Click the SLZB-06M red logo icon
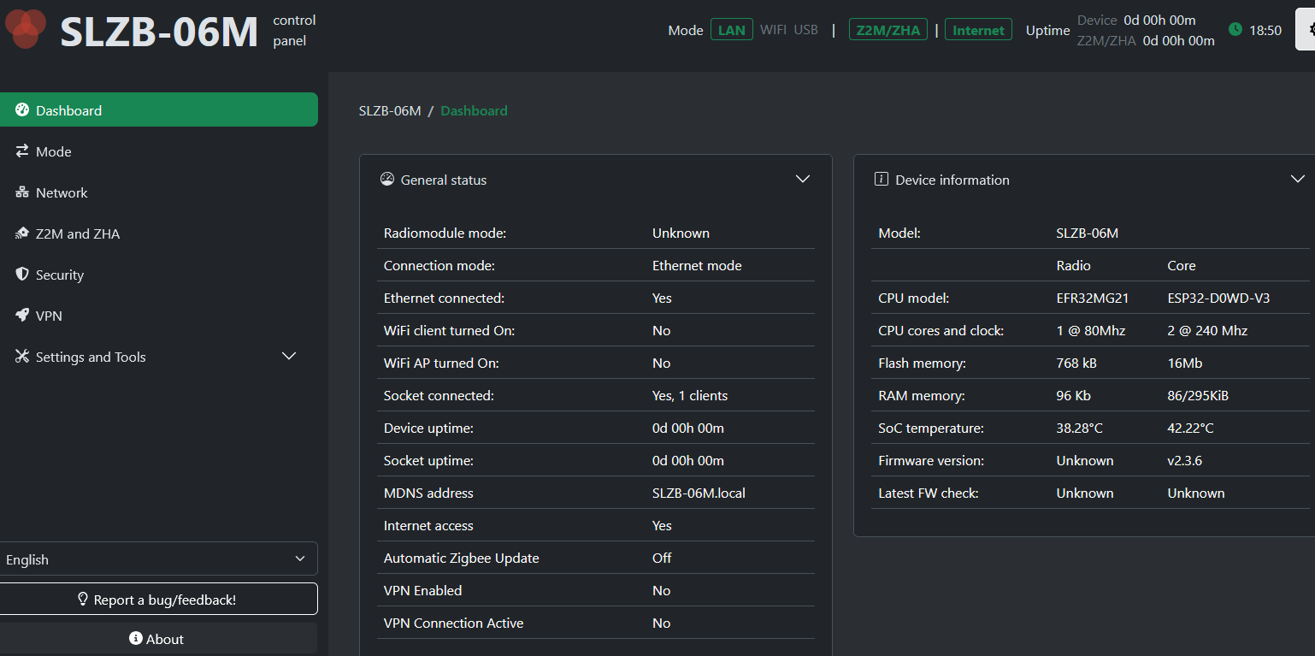Screen dimensions: 1315x656 [26, 28]
